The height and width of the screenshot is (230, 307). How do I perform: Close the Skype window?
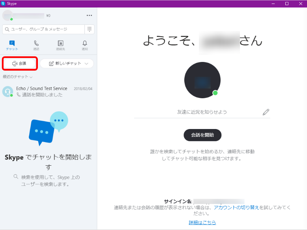tap(301, 4)
